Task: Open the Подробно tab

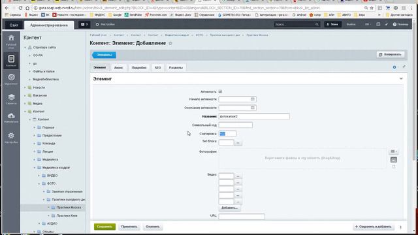Action: [x=139, y=68]
